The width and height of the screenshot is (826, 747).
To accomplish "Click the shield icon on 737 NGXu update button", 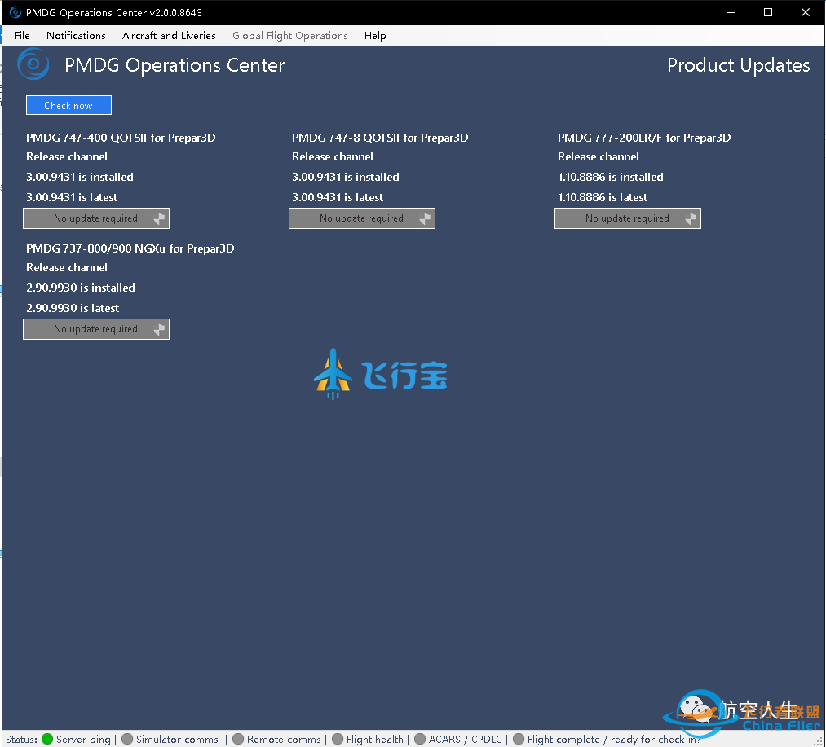I will (159, 330).
